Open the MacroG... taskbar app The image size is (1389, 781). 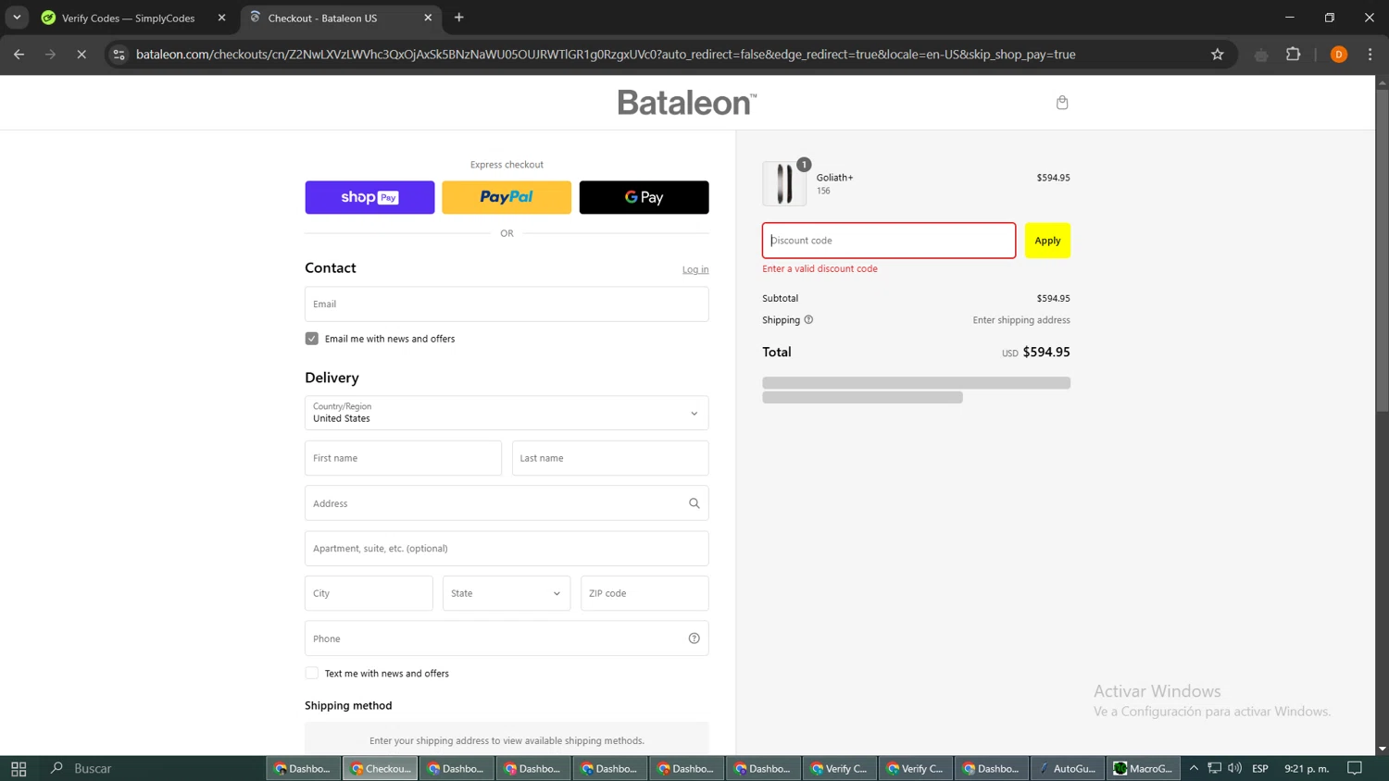(x=1144, y=768)
